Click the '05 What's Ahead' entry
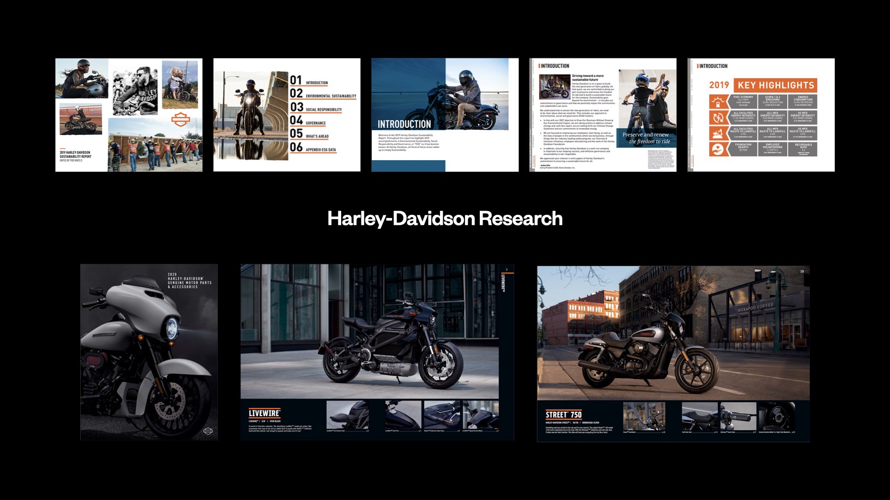Screen dimensions: 890x500 310,134
